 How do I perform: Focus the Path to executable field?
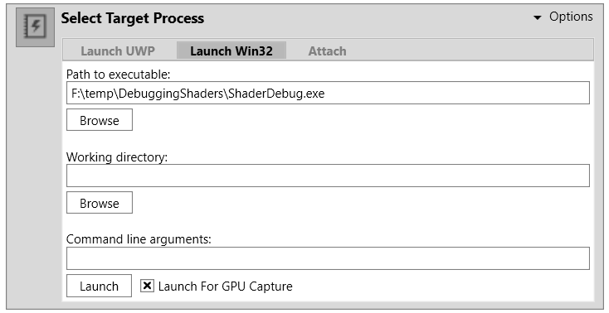[328, 93]
